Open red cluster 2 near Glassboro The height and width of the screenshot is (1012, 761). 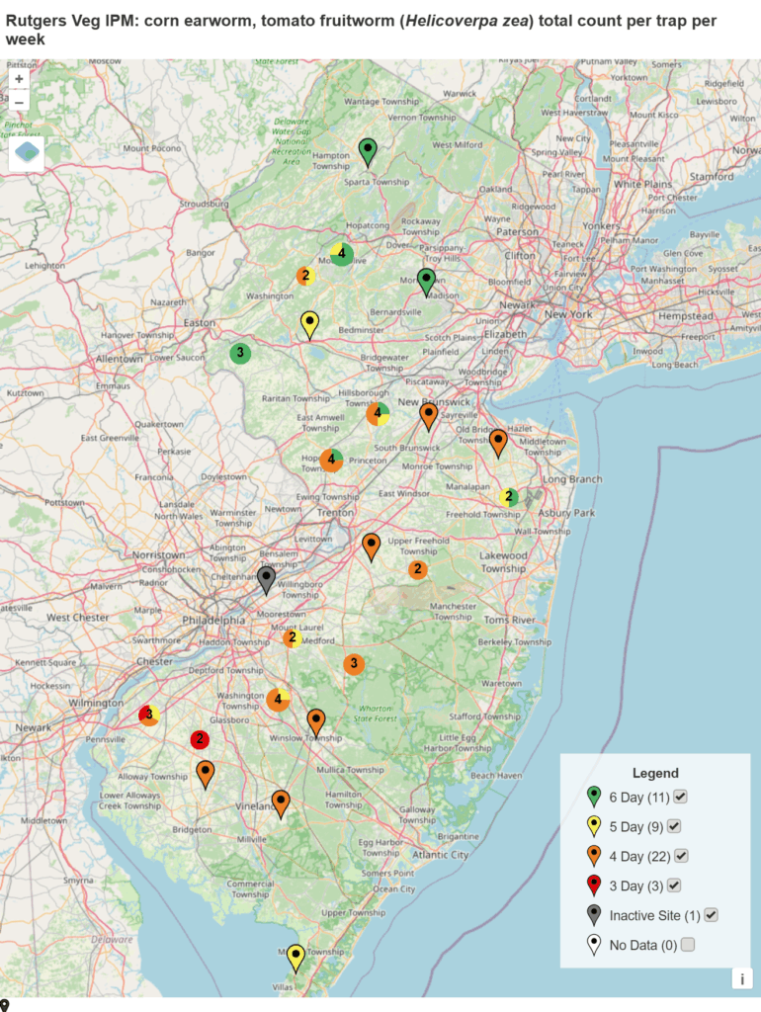click(x=200, y=739)
